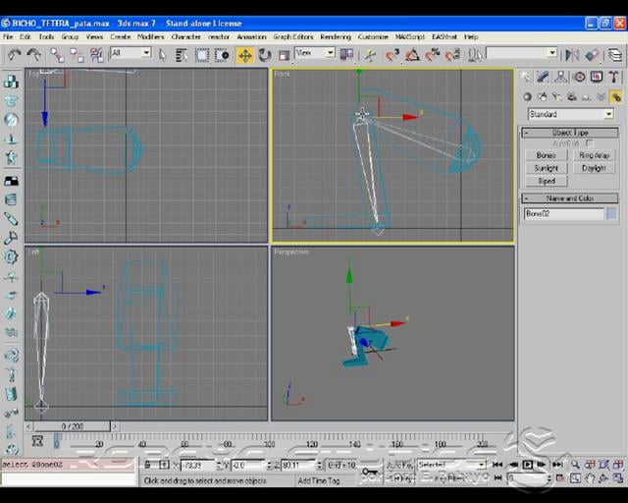Screen dimensions: 628x503
Task: Open the selection filter All dropdown
Action: 131,53
